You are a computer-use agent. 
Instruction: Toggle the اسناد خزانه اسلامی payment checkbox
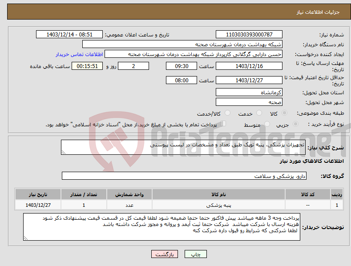pos(223,124)
